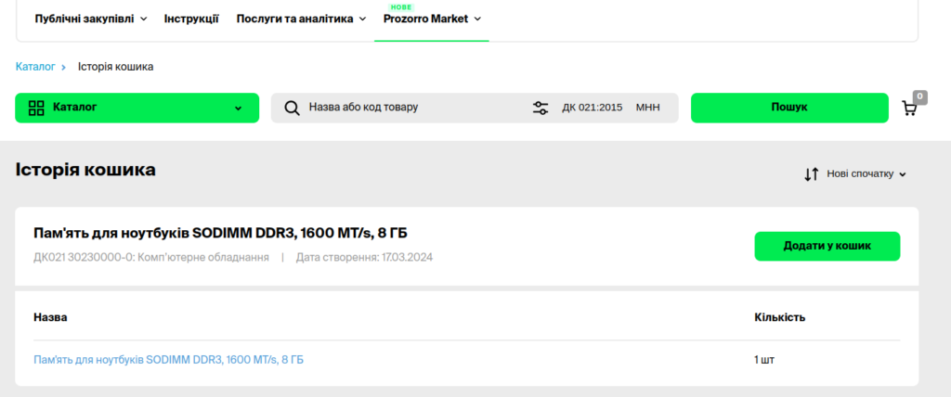This screenshot has width=951, height=397.
Task: Click the cart item count badge
Action: tap(919, 96)
